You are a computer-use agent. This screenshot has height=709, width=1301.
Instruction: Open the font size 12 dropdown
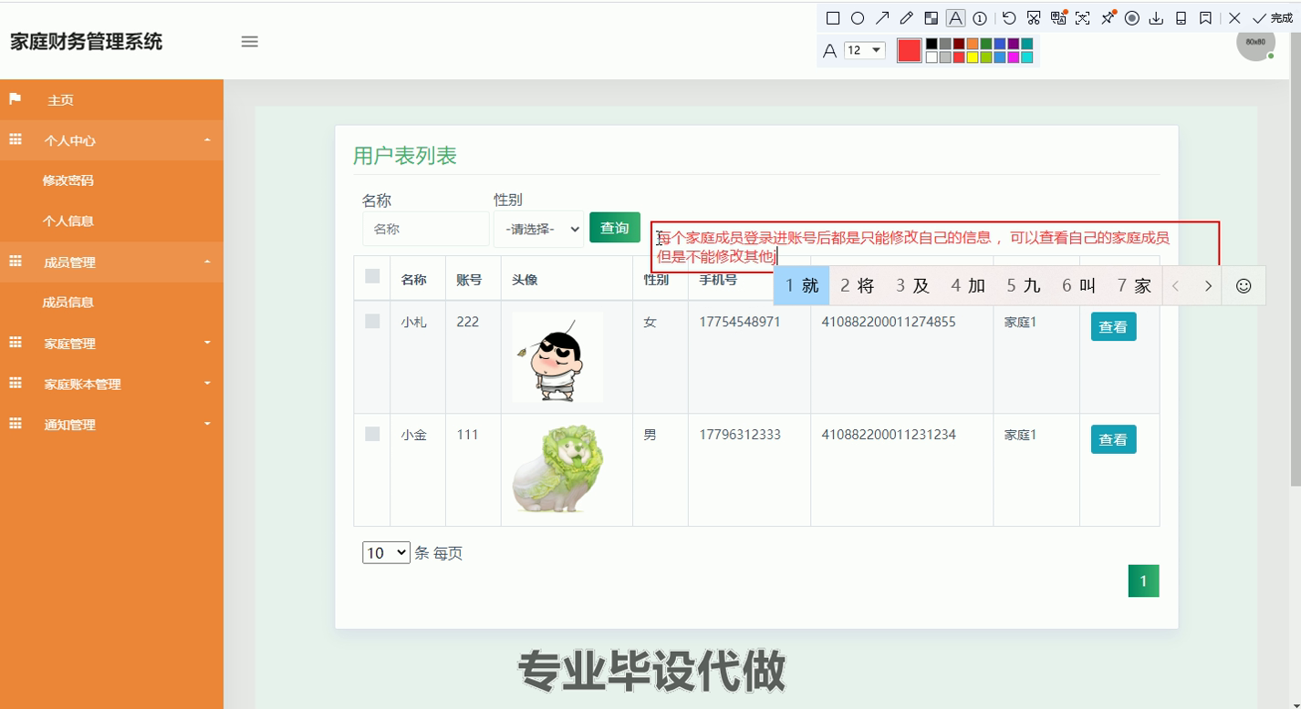tap(864, 50)
